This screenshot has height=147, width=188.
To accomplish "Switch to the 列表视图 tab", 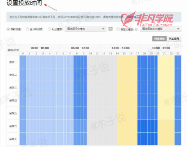I will [174, 39].
